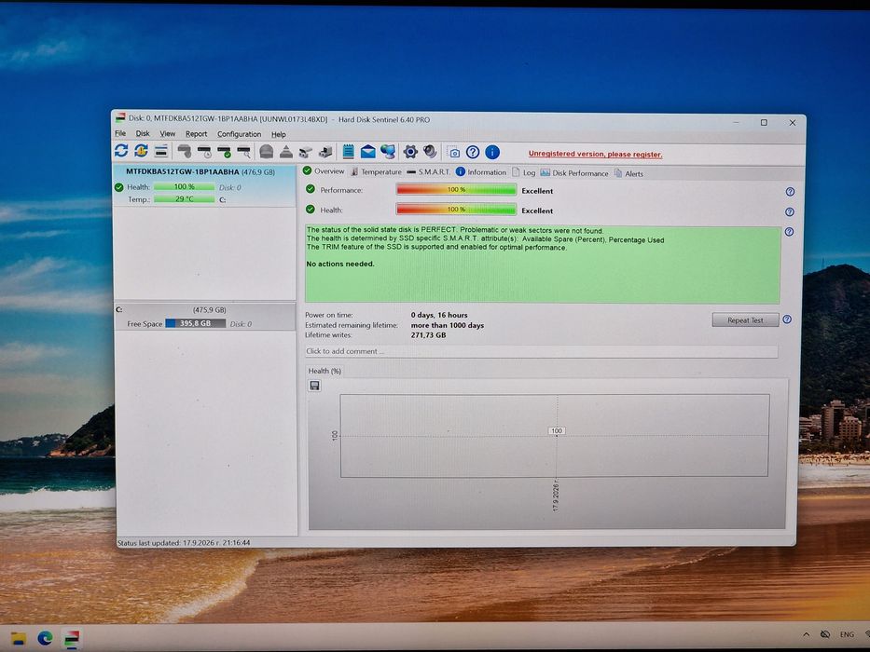Viewport: 870px width, 652px height.
Task: Click the 'Lifetime writes' value 271,73 GB
Action: [428, 335]
